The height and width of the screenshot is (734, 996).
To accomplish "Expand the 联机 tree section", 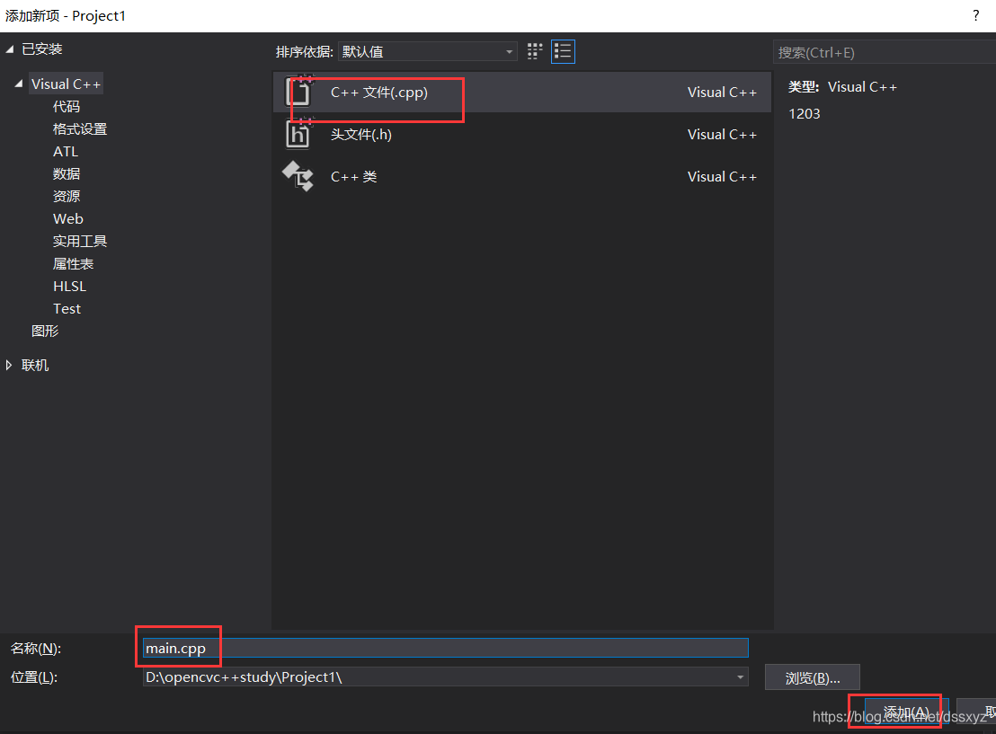I will pos(9,365).
